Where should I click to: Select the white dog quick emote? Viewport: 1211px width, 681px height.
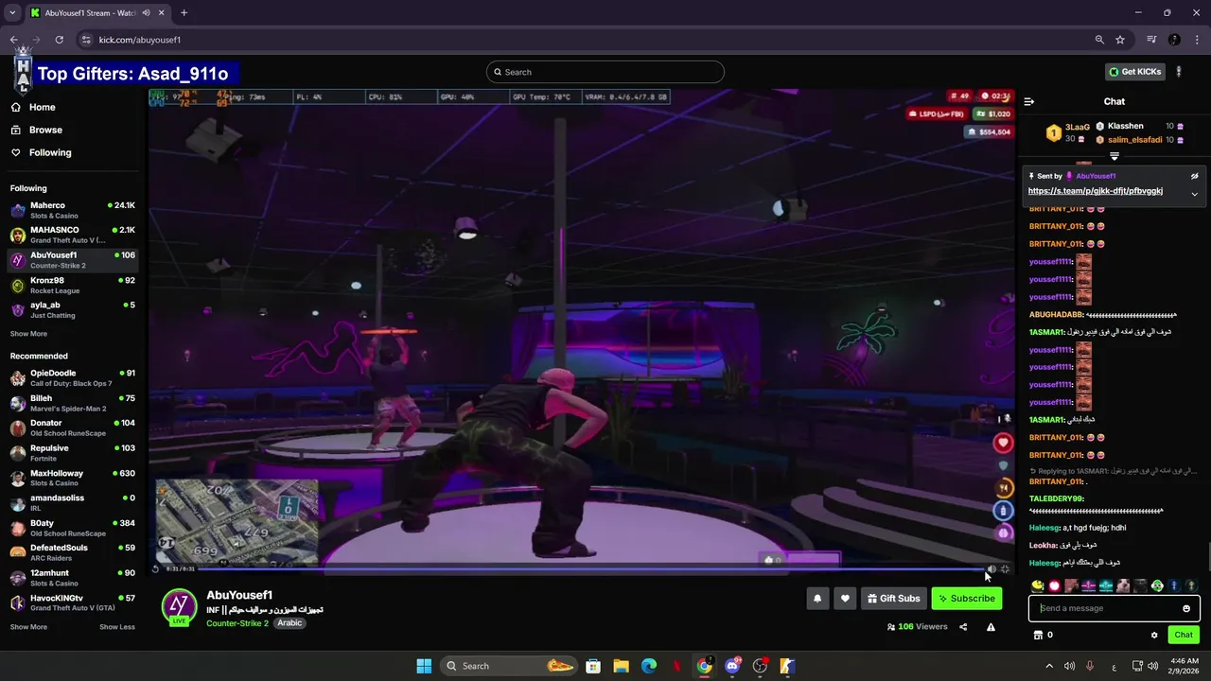coord(1123,586)
